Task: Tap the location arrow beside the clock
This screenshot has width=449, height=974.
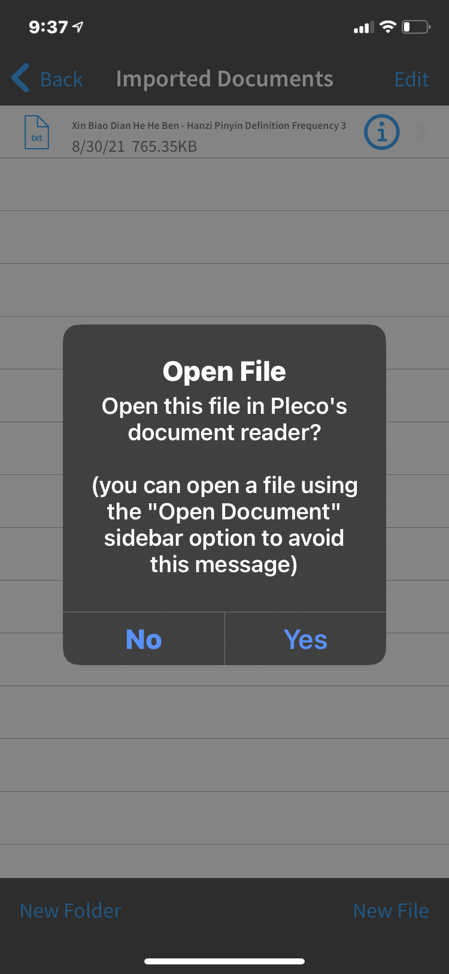Action: 78,26
